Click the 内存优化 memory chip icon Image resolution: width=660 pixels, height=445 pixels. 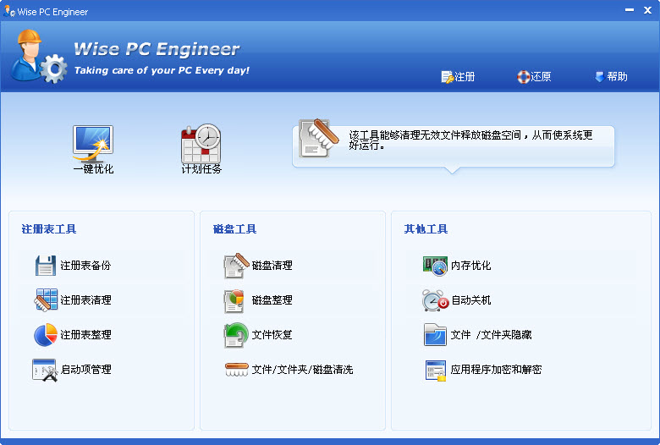[x=435, y=266]
